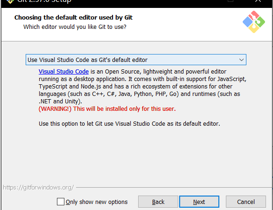Click the colorful Git logo in header
This screenshot has height=210, width=273.
(254, 22)
